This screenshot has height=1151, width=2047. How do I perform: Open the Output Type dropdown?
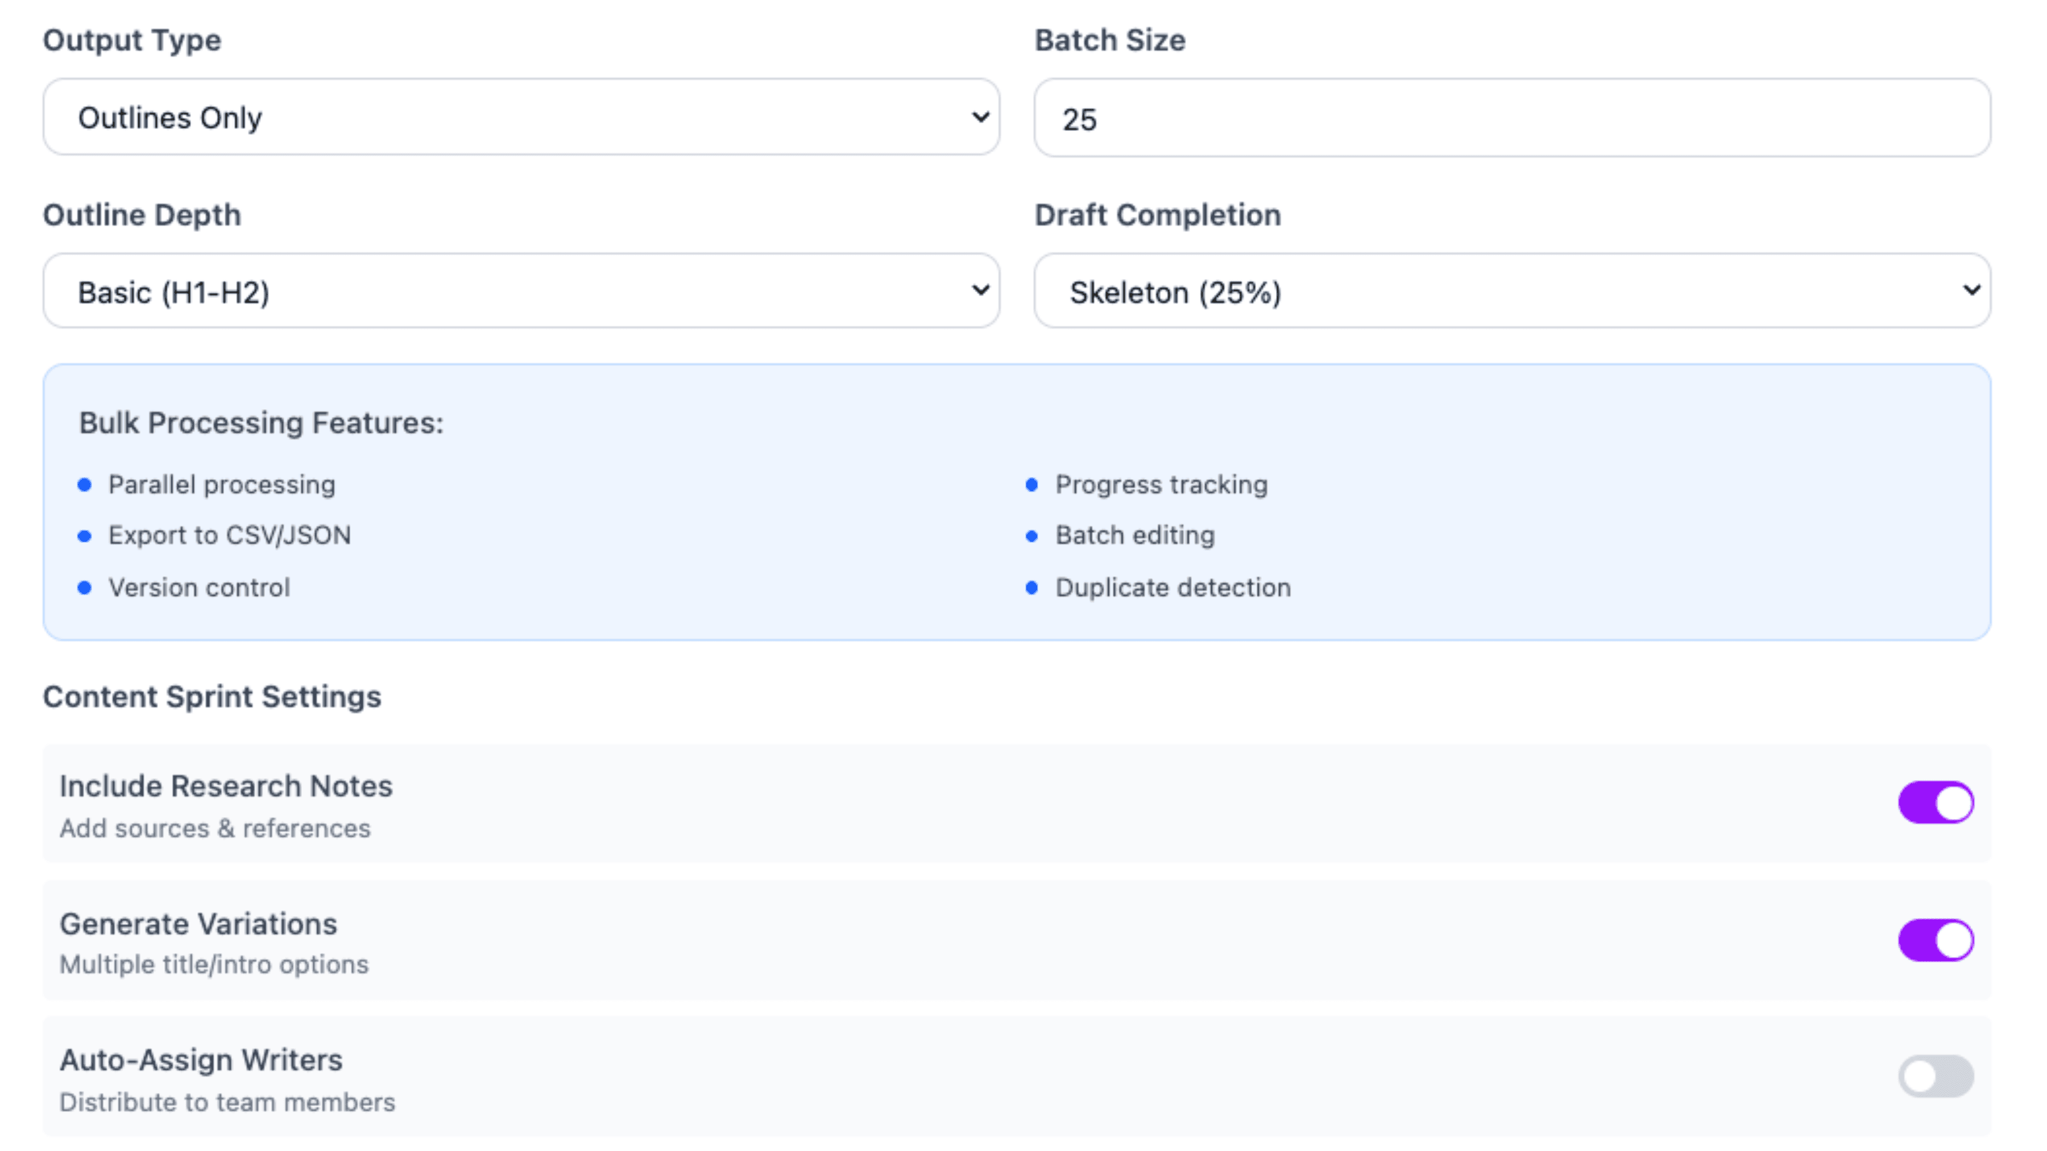coord(520,117)
